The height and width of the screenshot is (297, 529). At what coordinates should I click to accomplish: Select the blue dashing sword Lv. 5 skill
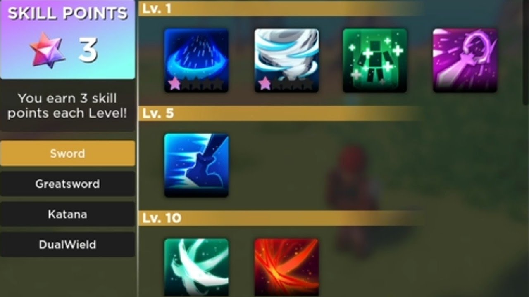tap(196, 165)
